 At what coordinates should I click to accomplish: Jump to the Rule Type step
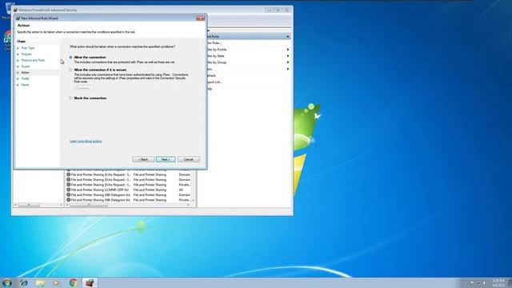coord(28,48)
